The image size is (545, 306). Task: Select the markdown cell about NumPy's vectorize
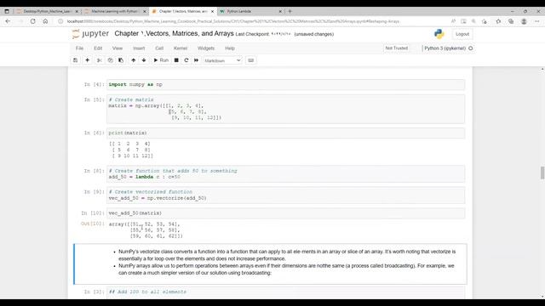point(271,264)
